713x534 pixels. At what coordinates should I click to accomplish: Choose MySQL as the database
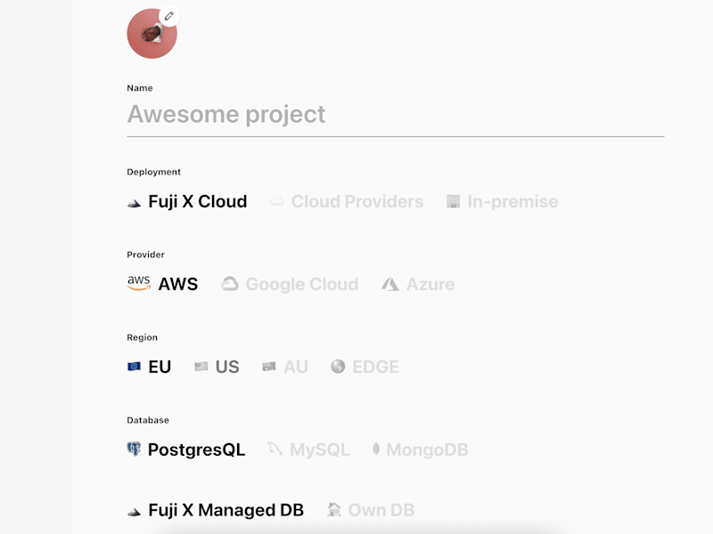[308, 449]
